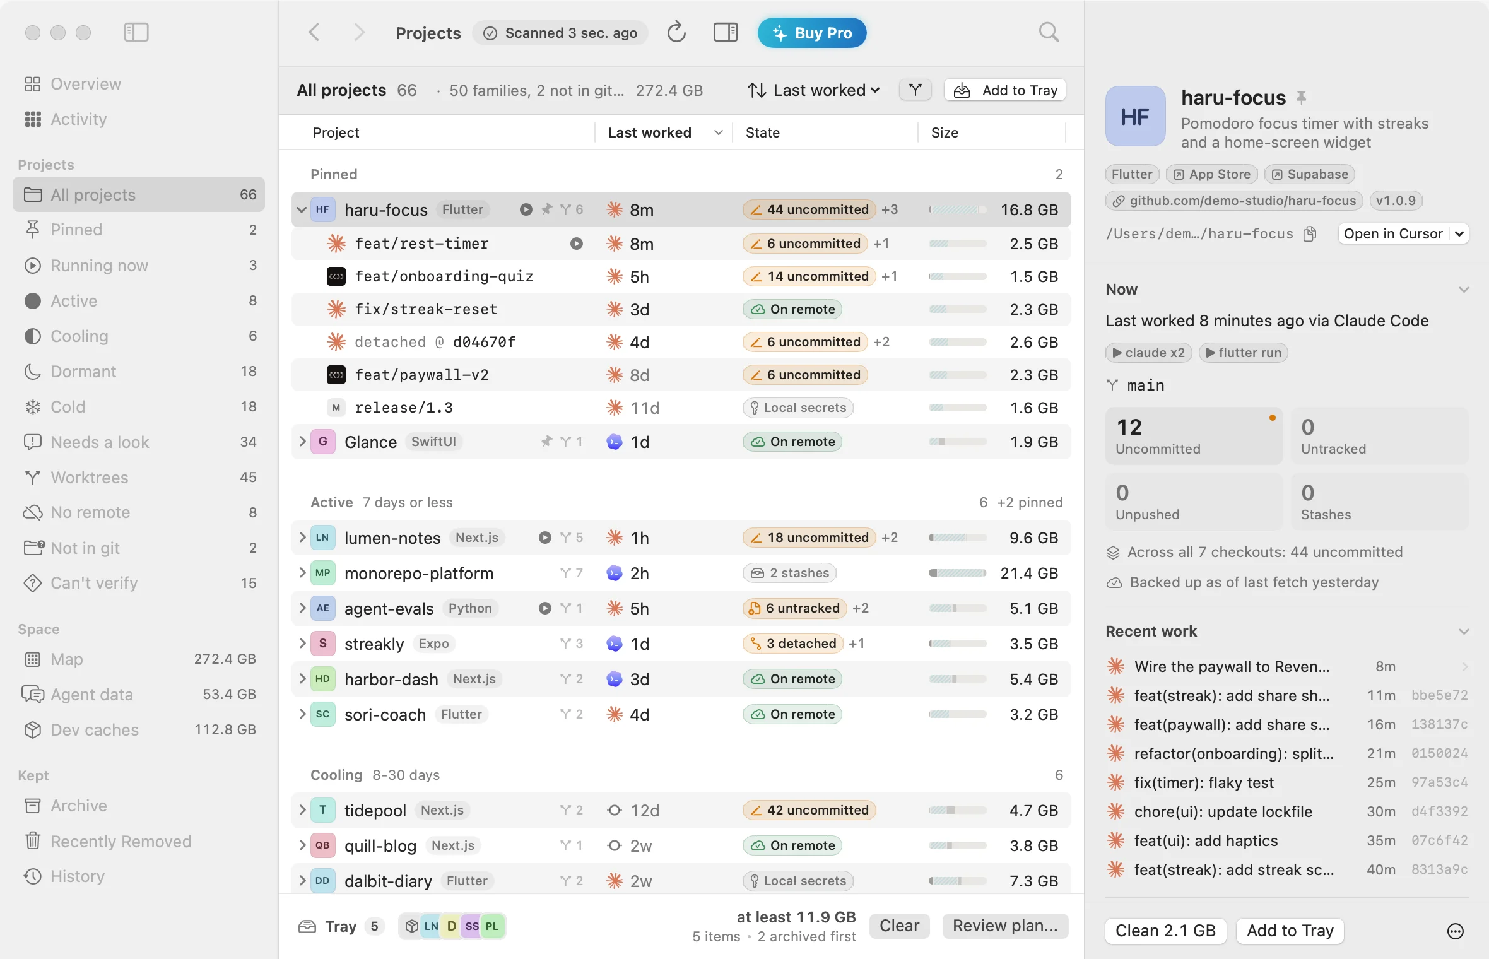Collapse the Now section

(x=1464, y=290)
